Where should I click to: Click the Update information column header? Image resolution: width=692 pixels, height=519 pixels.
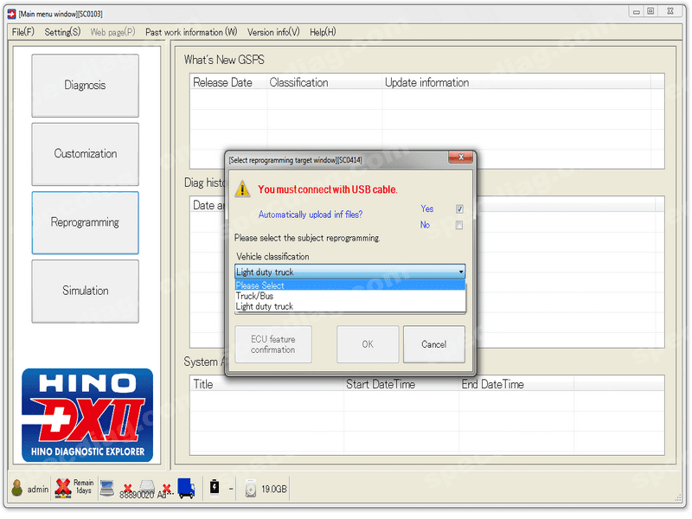(x=516, y=82)
